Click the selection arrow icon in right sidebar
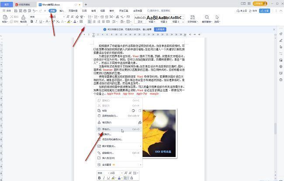The image size is (284, 181). pos(281,47)
